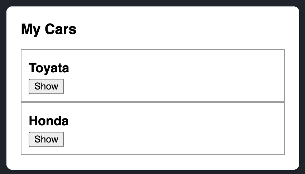Click the Show button under Honda
The image size is (305, 174).
[46, 139]
